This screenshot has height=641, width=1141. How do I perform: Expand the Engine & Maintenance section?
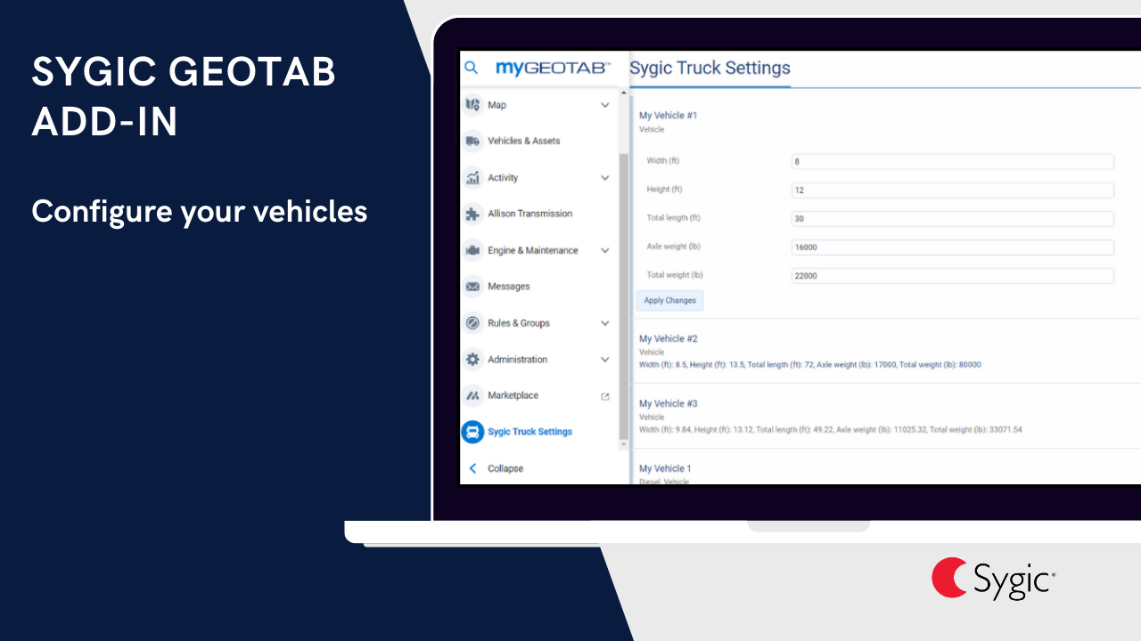pos(604,250)
